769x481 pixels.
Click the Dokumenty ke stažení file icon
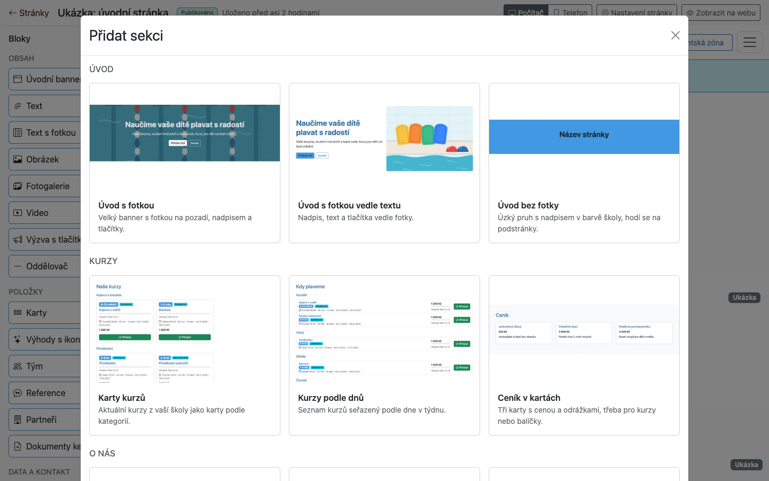[18, 446]
